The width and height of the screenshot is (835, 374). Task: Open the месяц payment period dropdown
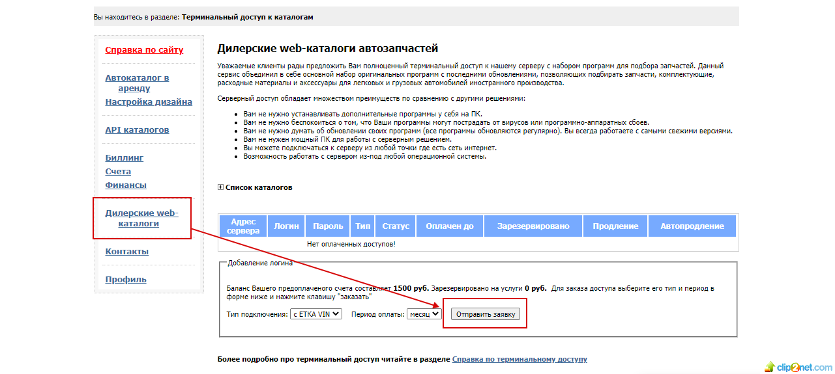point(424,314)
